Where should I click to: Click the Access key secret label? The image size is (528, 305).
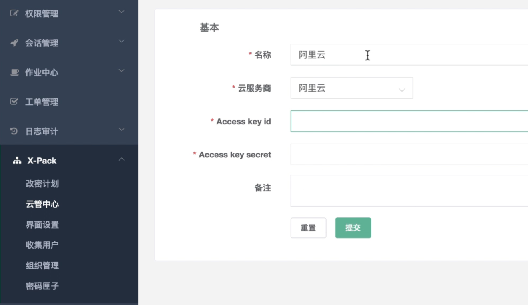click(x=235, y=155)
